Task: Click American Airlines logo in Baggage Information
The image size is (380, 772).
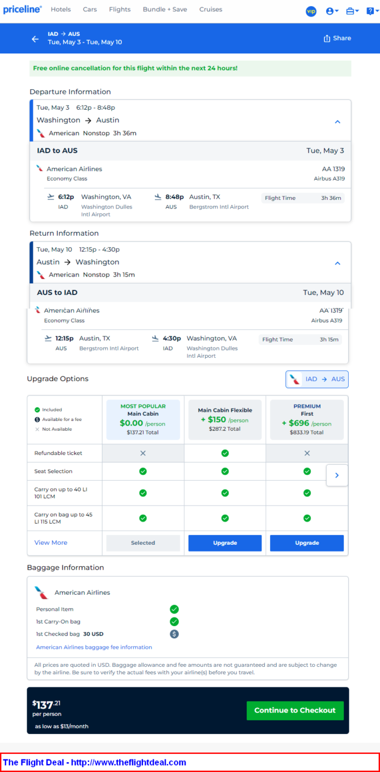Action: [x=41, y=592]
